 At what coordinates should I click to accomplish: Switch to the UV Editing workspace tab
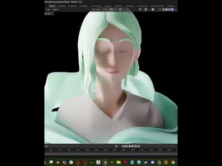[84, 6]
